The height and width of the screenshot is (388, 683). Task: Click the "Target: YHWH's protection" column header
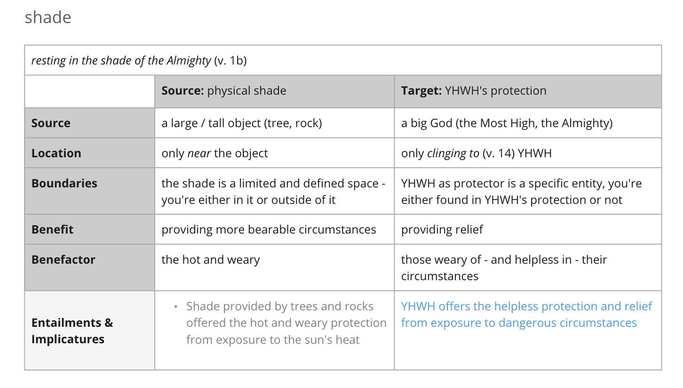474,91
